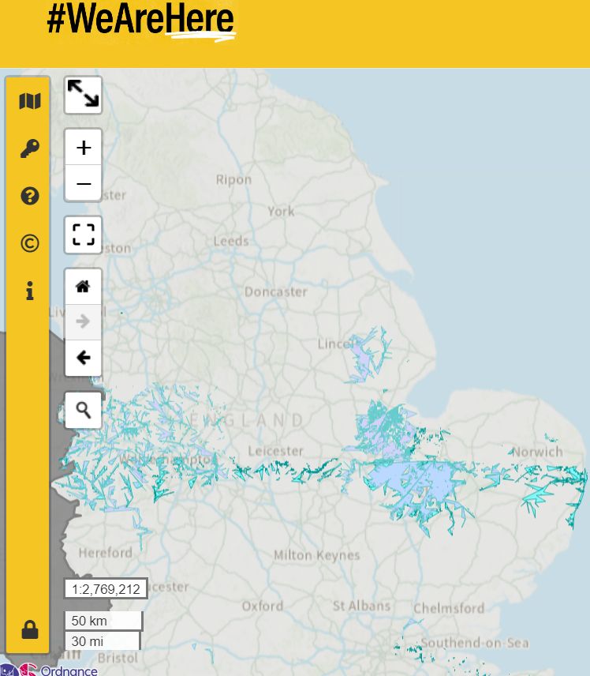Image resolution: width=590 pixels, height=676 pixels.
Task: Click the Milton Keynes map label
Action: [316, 555]
